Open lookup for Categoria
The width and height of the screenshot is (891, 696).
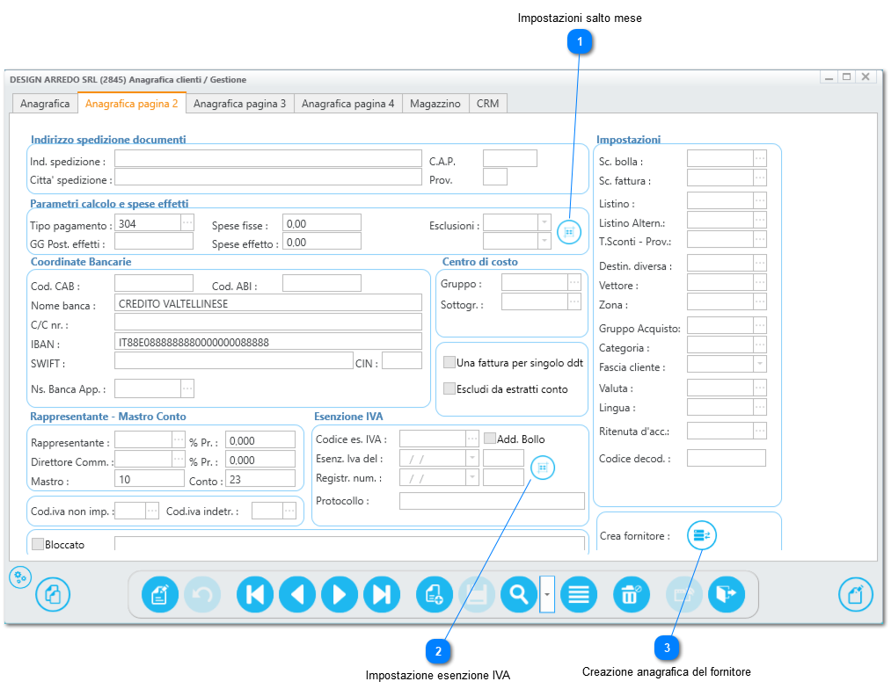(x=760, y=344)
